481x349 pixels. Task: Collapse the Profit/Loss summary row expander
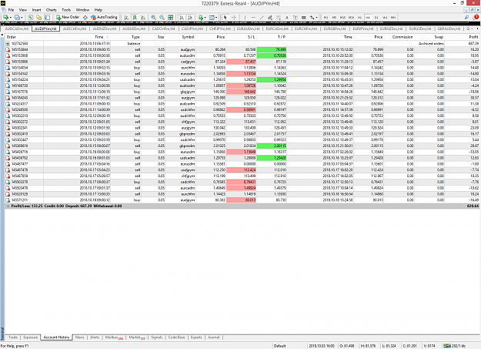(8, 206)
